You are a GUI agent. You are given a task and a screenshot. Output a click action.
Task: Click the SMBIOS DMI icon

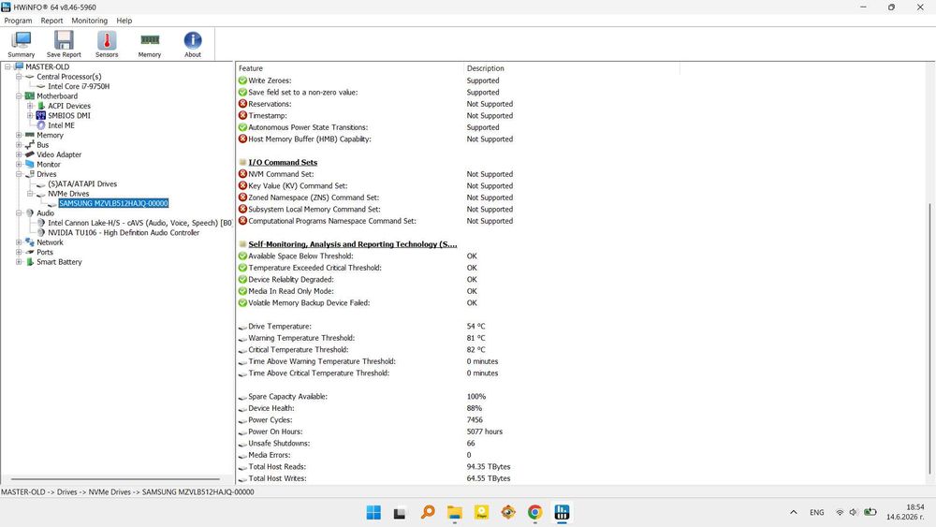click(x=40, y=115)
